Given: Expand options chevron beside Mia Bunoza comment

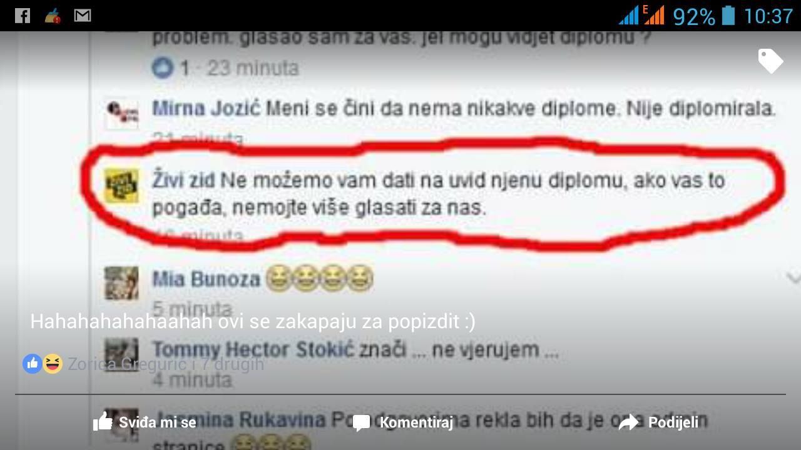Looking at the screenshot, I should tap(793, 277).
